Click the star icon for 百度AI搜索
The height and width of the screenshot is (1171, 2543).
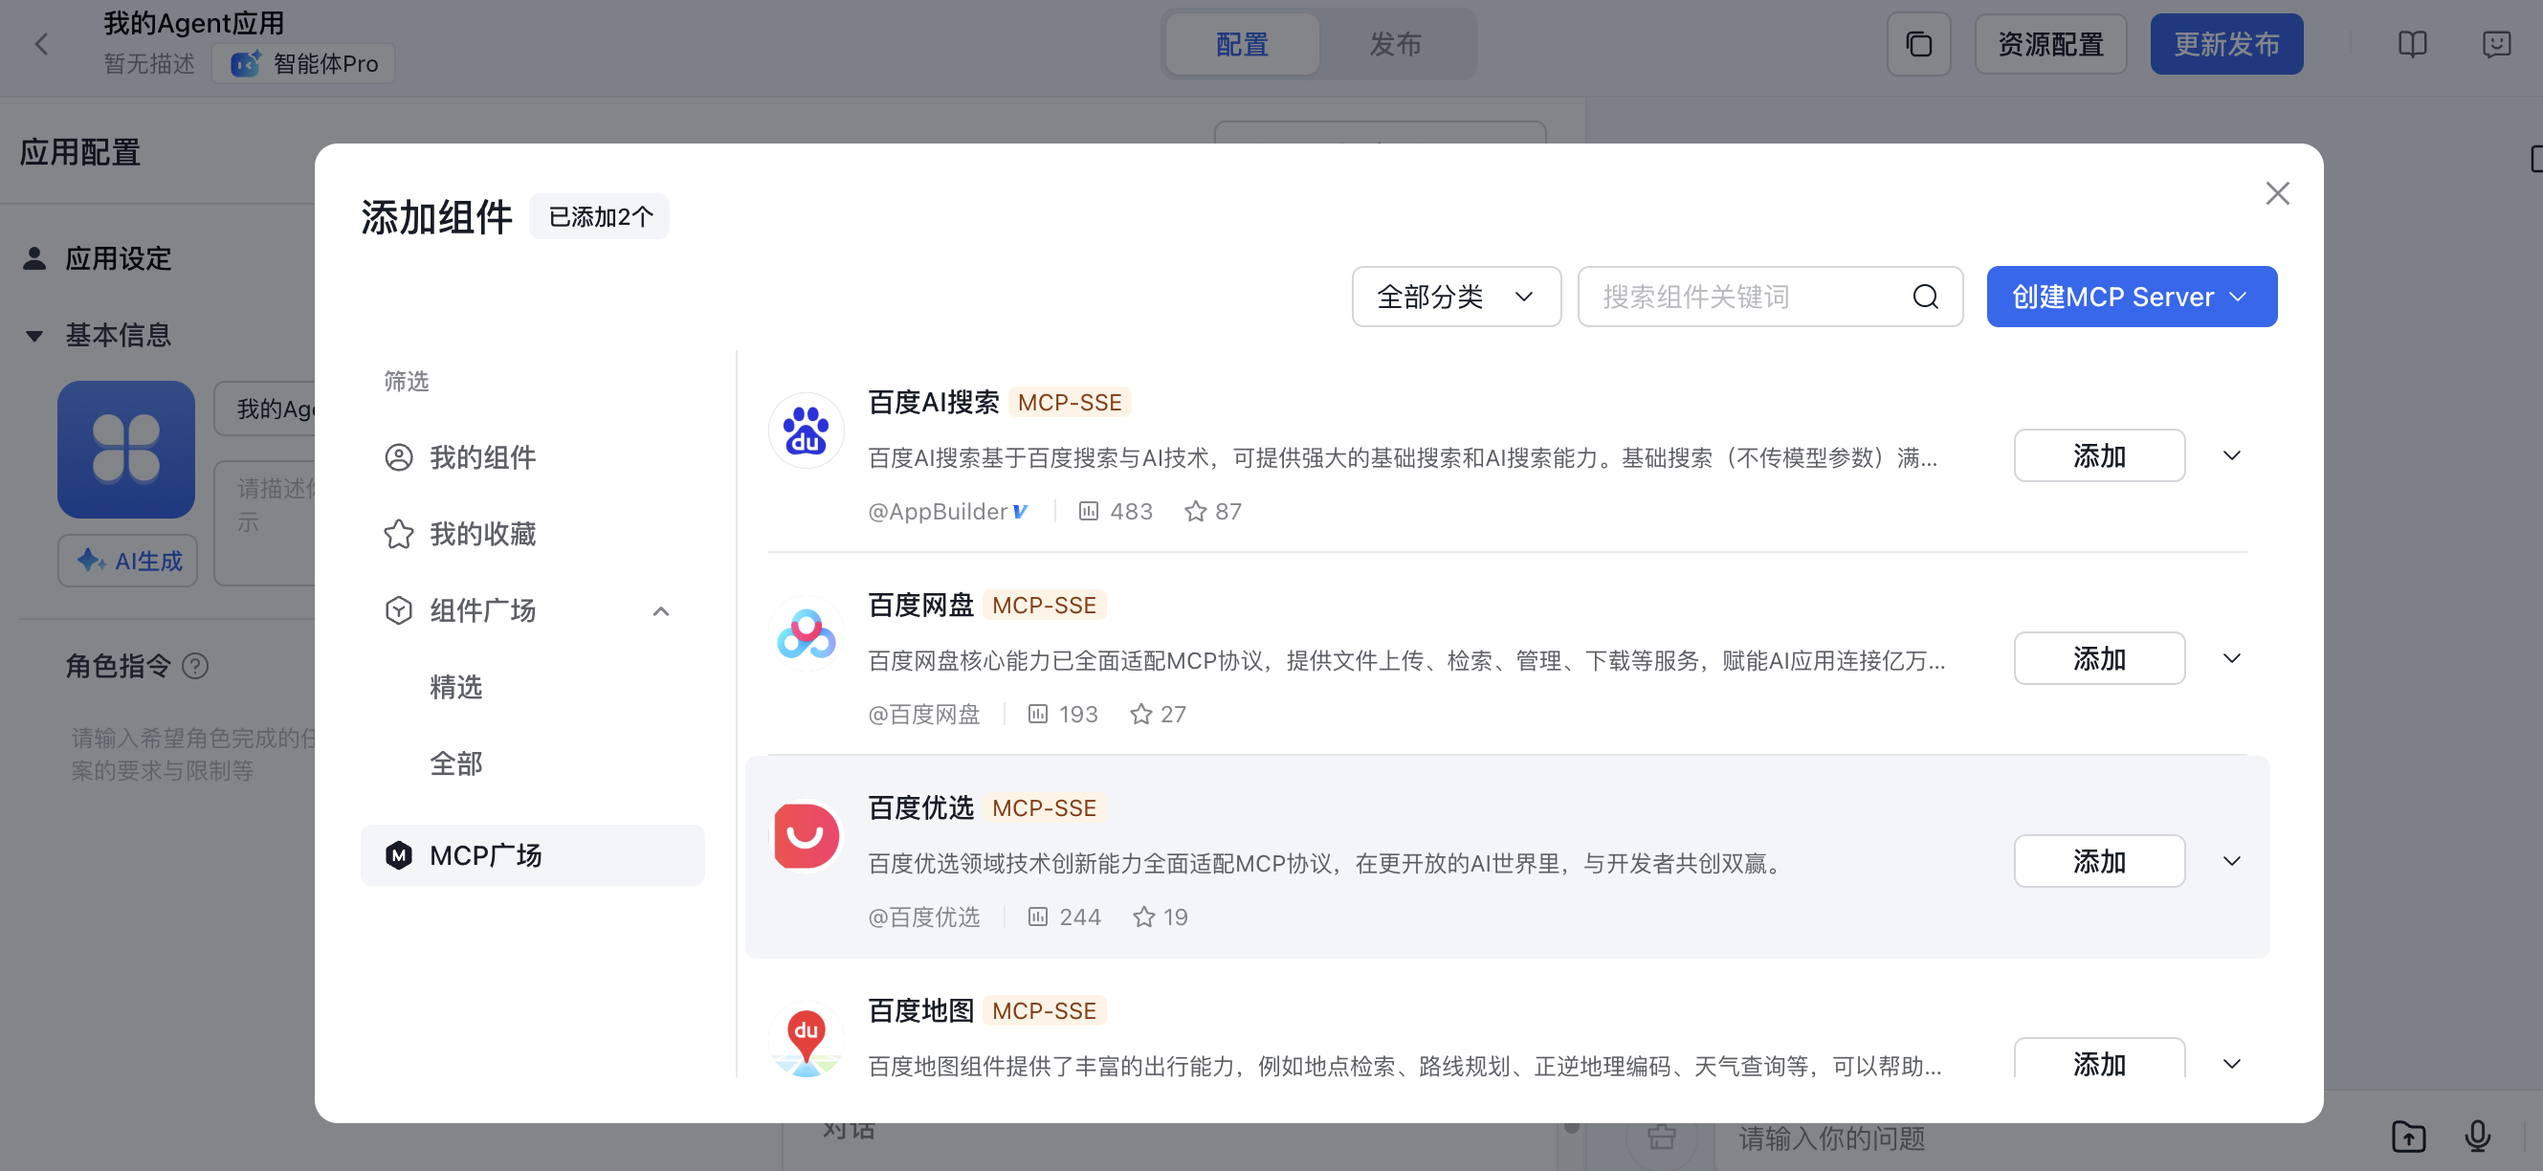click(1195, 512)
